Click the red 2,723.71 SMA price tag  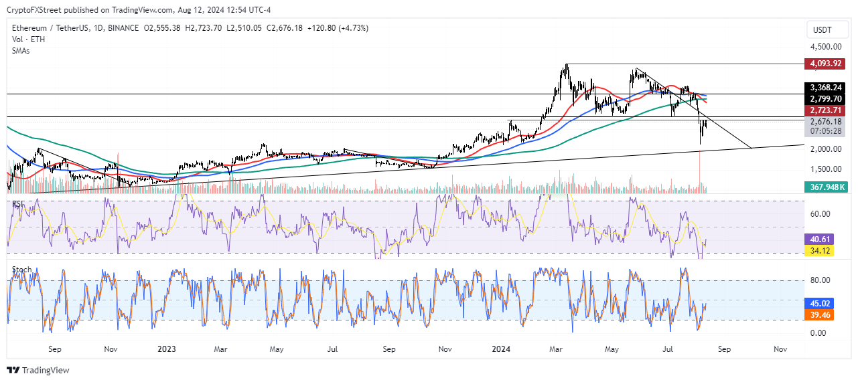[x=825, y=110]
